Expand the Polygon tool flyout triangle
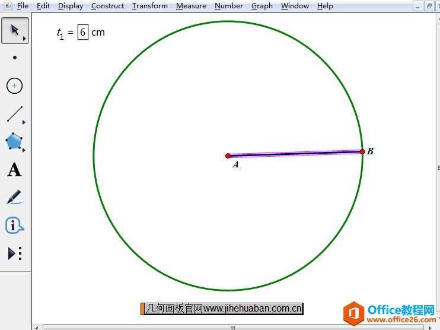Image resolution: width=440 pixels, height=330 pixels. point(24,150)
